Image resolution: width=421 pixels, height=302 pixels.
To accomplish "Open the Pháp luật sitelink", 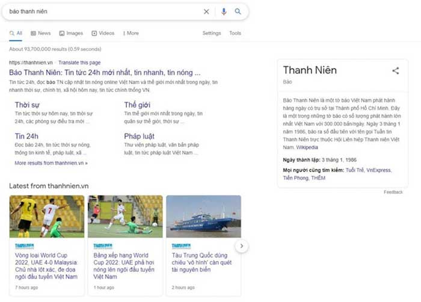I will (139, 136).
